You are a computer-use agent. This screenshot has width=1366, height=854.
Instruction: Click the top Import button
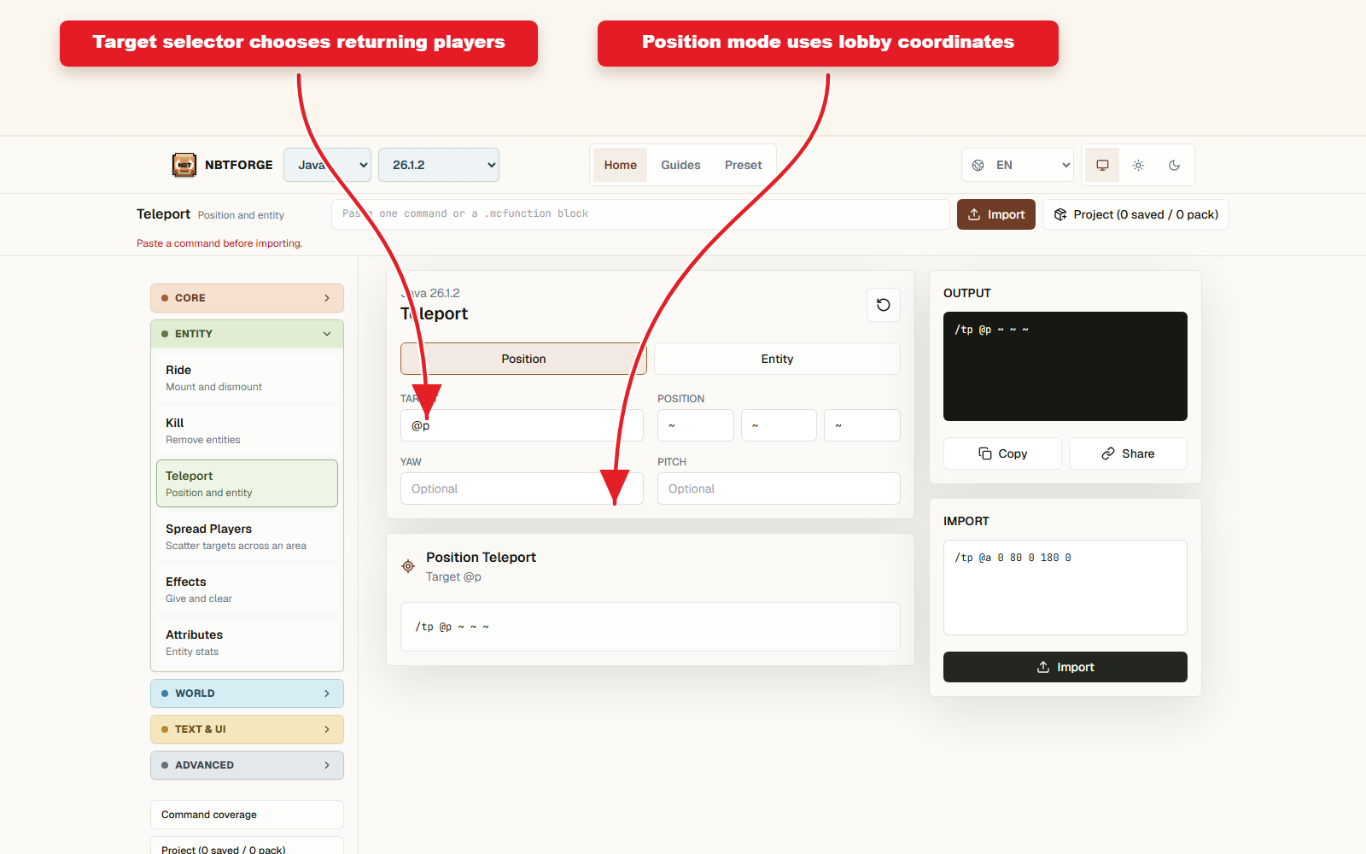click(996, 214)
